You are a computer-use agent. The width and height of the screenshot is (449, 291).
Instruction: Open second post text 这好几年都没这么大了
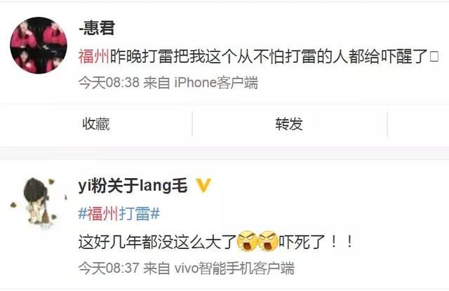[x=157, y=242]
